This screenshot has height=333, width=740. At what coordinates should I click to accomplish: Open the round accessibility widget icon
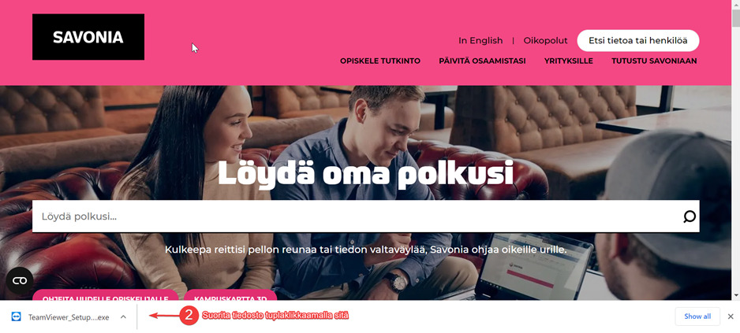20,281
